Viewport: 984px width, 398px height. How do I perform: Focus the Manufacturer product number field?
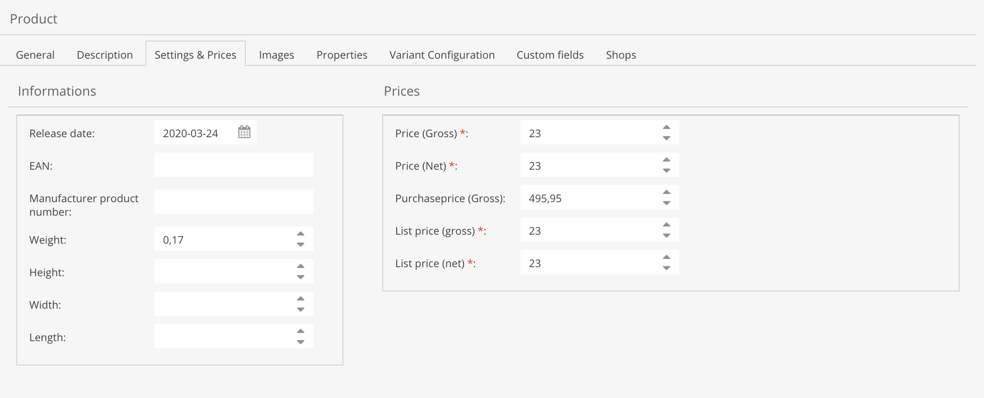234,202
